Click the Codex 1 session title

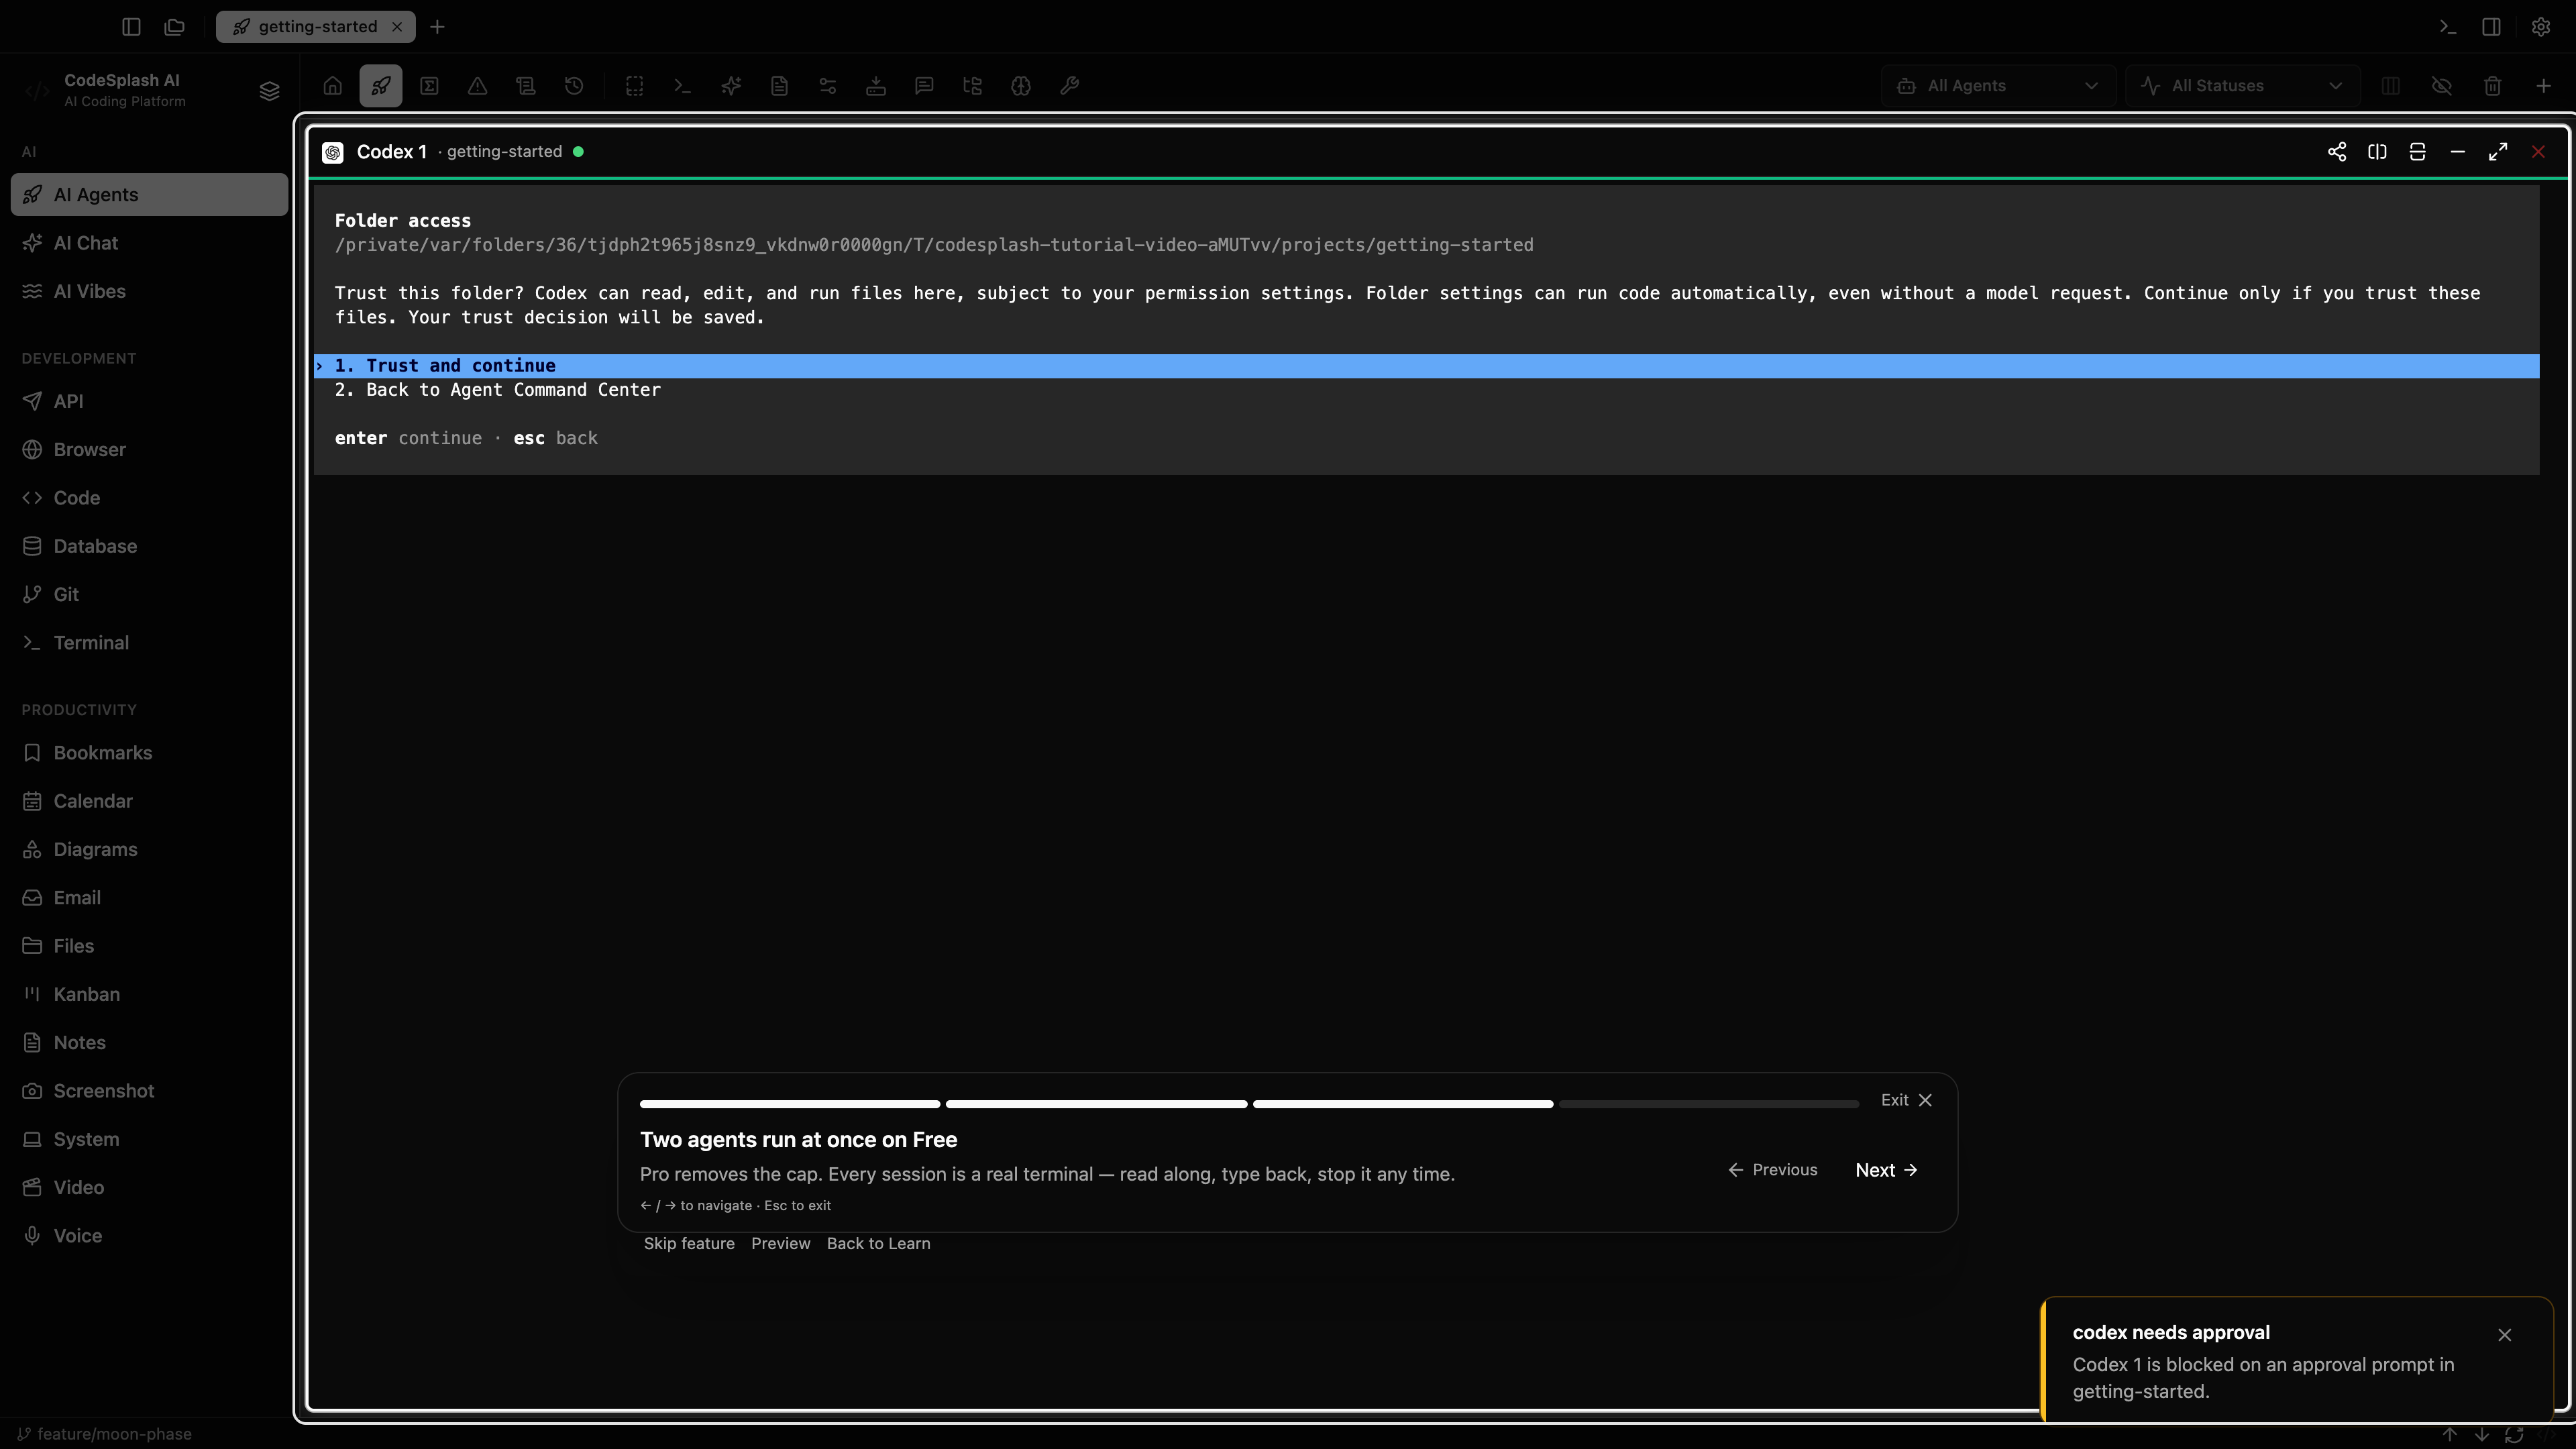392,152
